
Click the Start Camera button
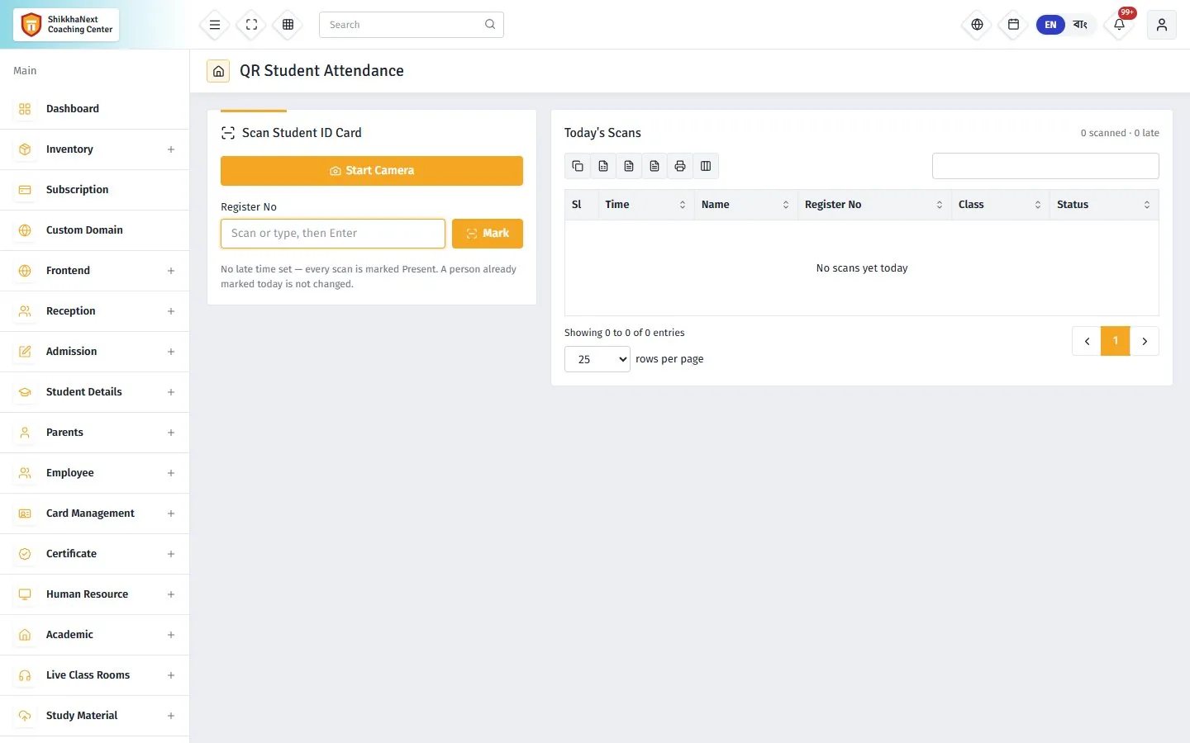tap(372, 171)
